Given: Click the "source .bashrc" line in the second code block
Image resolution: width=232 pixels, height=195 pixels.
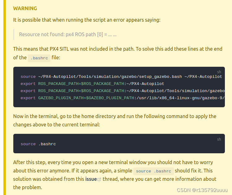Looking at the screenshot, I should click(x=38, y=144).
